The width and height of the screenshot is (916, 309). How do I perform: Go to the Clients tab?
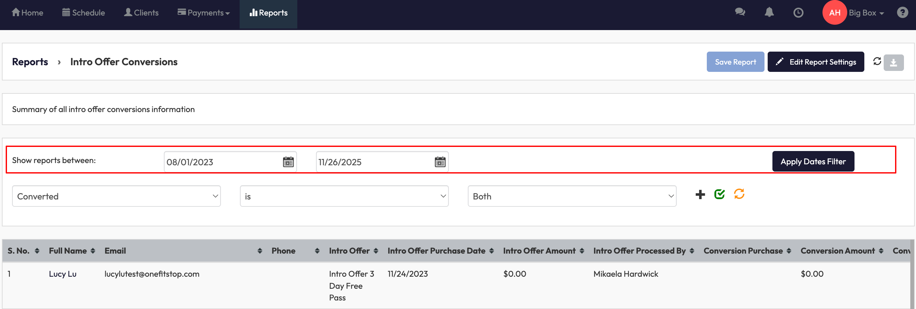(141, 13)
